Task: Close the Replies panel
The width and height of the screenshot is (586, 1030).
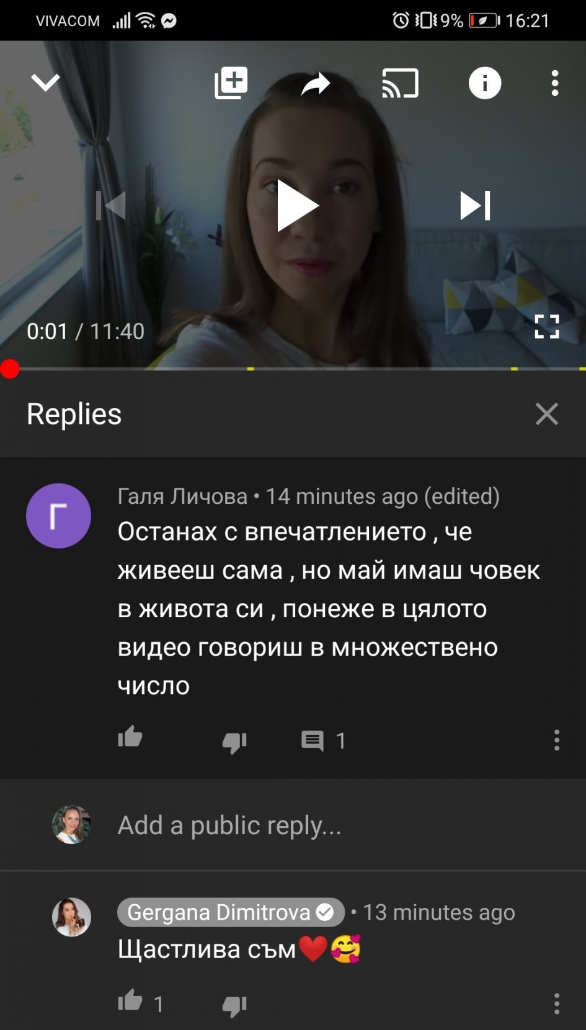Action: (x=547, y=414)
